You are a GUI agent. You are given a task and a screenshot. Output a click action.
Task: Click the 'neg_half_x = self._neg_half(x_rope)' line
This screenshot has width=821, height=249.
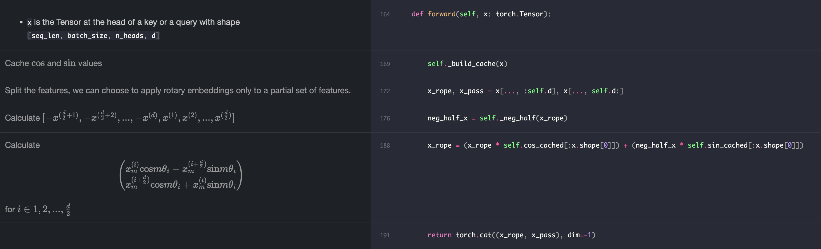(x=497, y=118)
